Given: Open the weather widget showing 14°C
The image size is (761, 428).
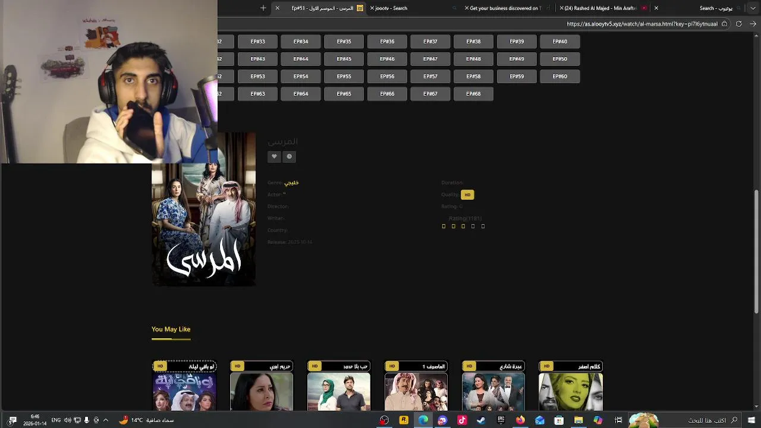Looking at the screenshot, I should (x=146, y=420).
